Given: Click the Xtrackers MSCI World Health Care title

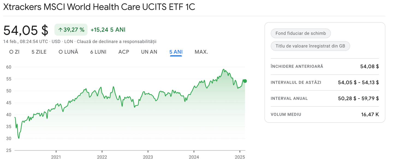Looking at the screenshot, I should [x=99, y=7].
